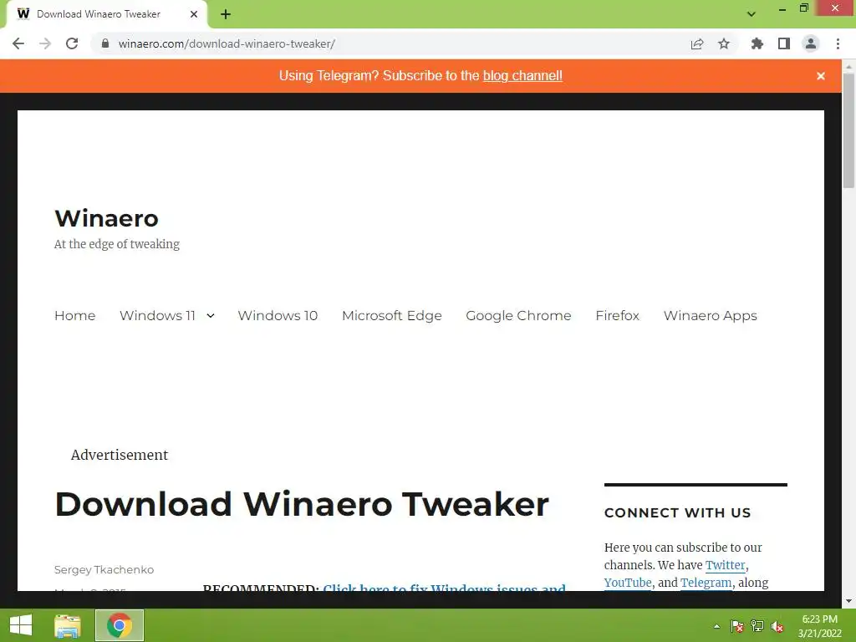856x642 pixels.
Task: Open the blog channel link
Action: tap(522, 75)
